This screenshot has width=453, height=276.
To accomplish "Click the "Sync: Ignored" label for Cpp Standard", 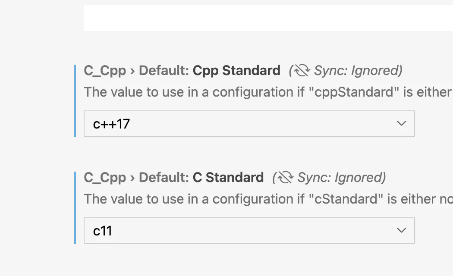I will (358, 70).
